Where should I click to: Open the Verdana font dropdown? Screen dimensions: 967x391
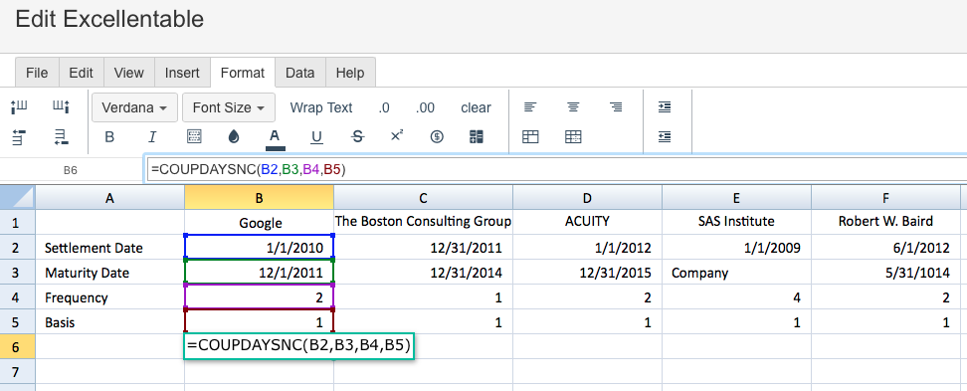(134, 107)
